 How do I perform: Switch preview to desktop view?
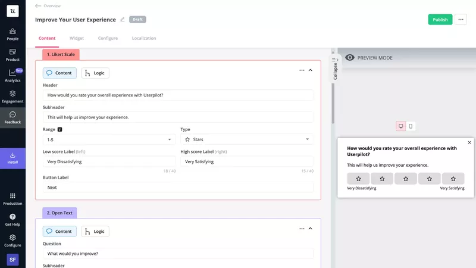[x=401, y=126]
